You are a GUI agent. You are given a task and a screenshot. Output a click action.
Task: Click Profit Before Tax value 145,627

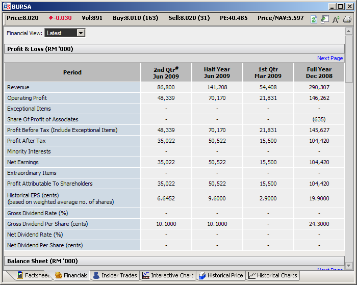click(319, 130)
